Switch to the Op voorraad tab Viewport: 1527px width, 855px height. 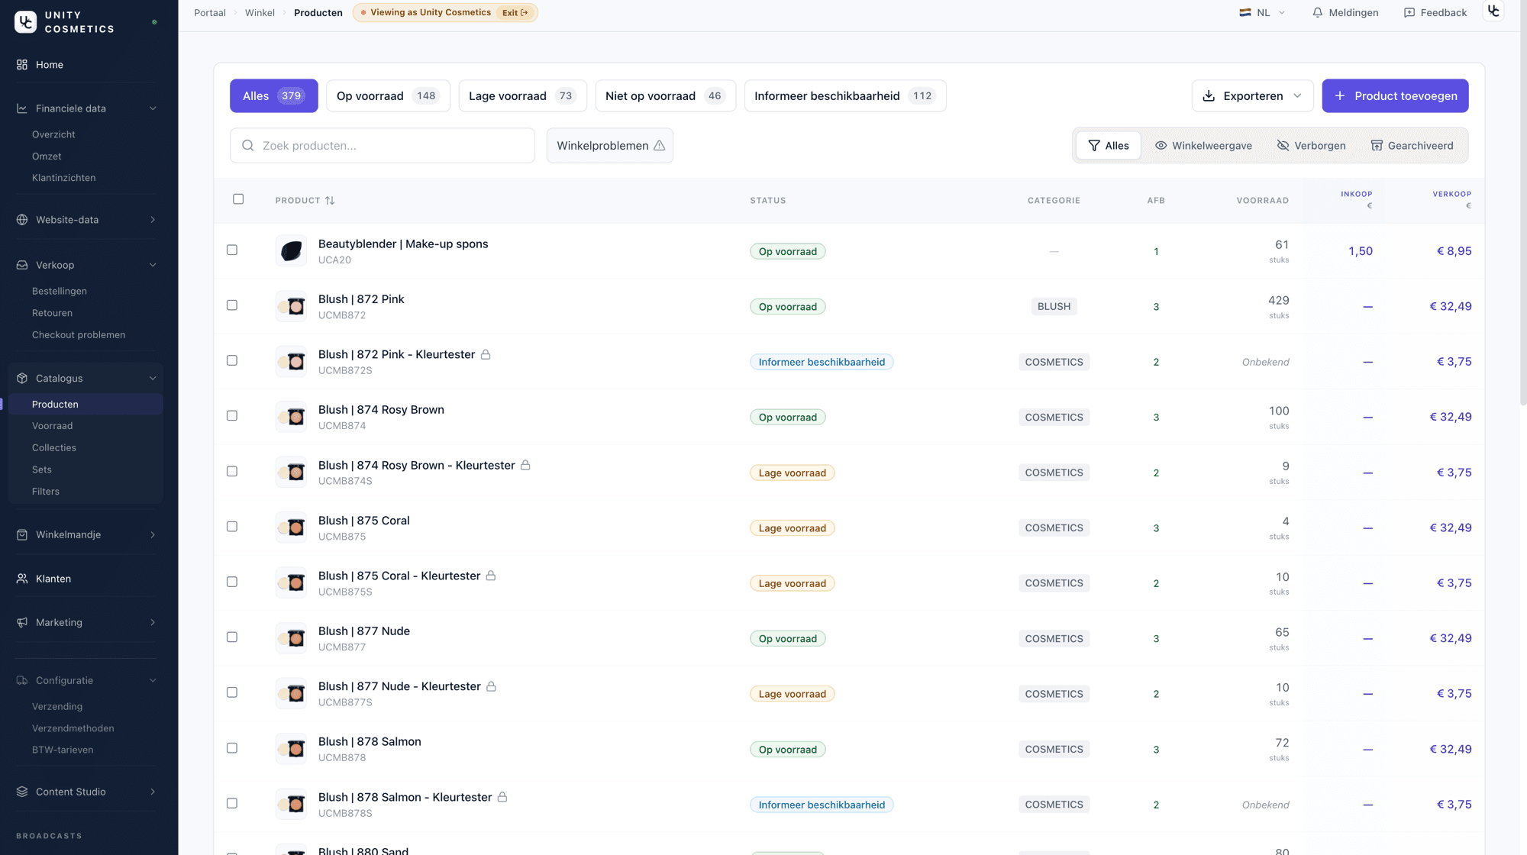(388, 96)
